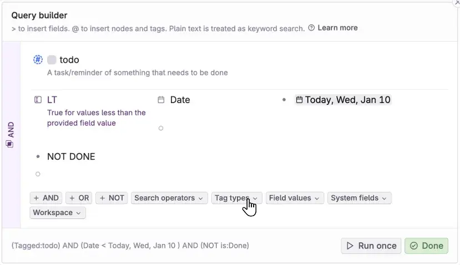Click the Today, Wed, Jan 10 date value

347,100
